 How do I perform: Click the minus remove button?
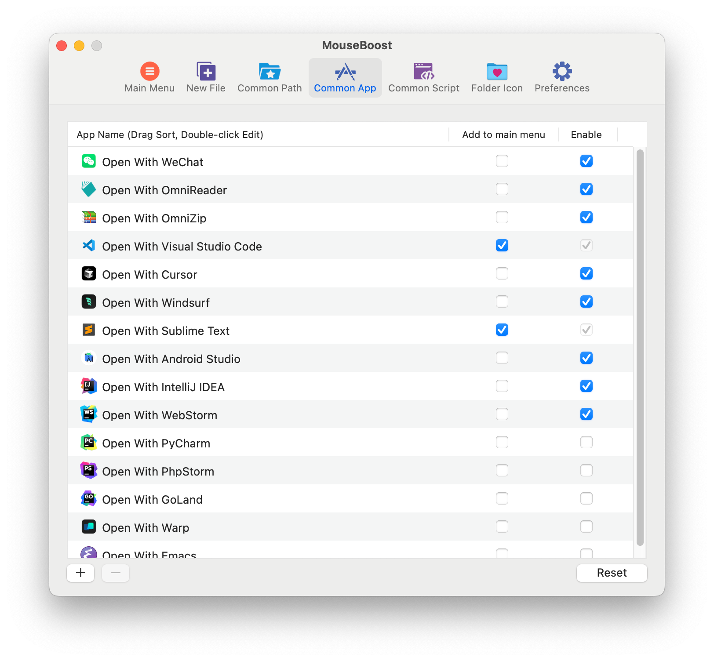(116, 573)
